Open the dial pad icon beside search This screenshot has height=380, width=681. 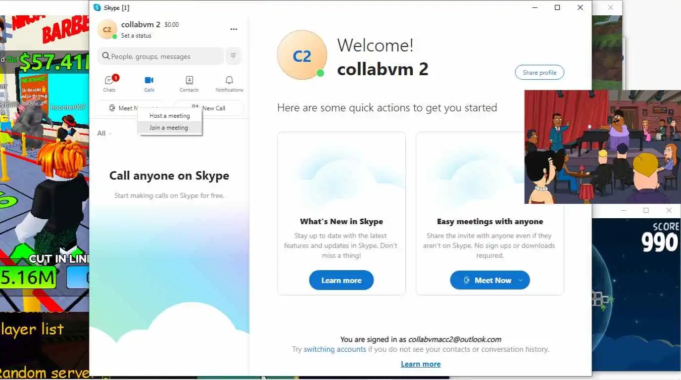click(x=234, y=56)
